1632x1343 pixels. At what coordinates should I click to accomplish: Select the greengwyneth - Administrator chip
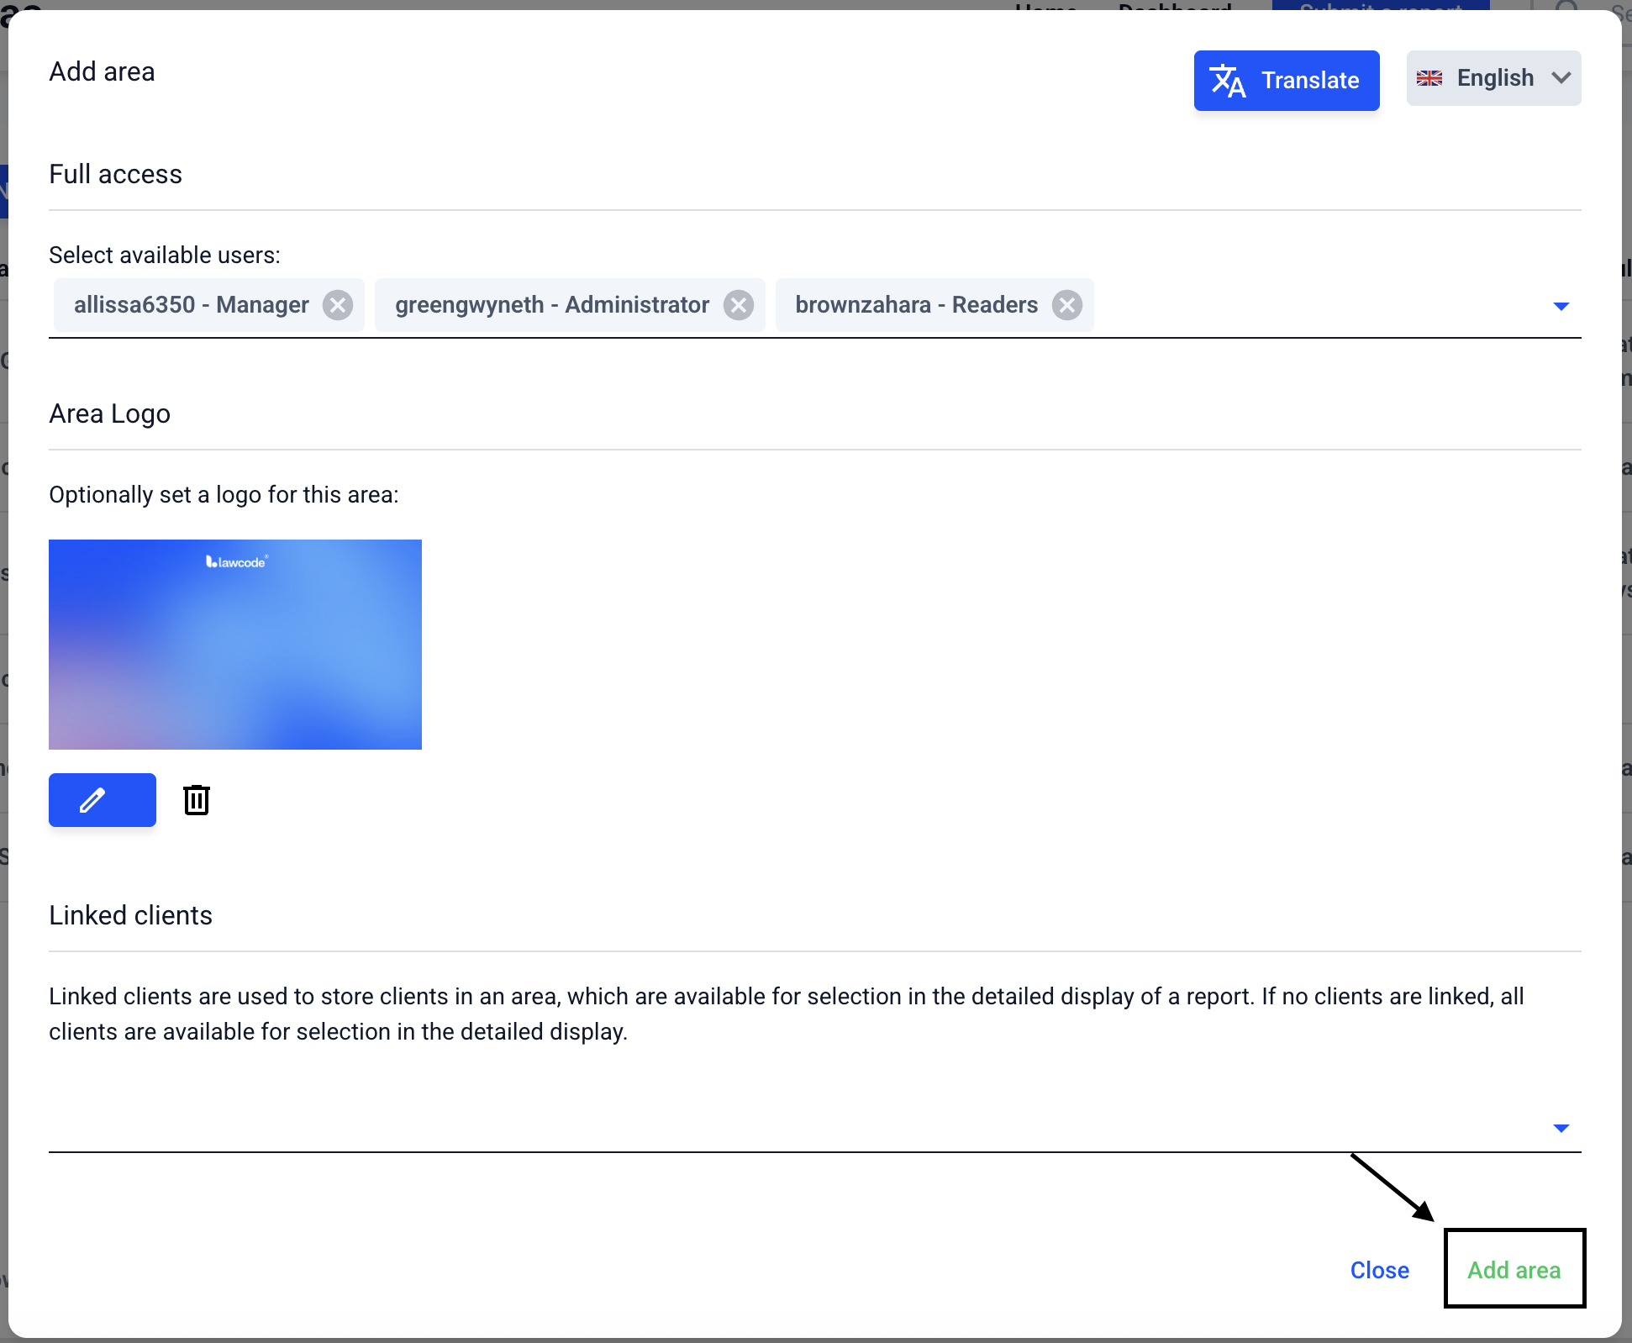click(552, 305)
